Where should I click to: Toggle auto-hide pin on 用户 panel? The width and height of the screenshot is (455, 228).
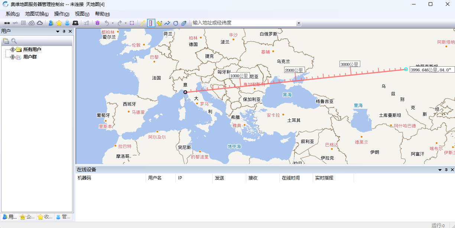(x=64, y=31)
